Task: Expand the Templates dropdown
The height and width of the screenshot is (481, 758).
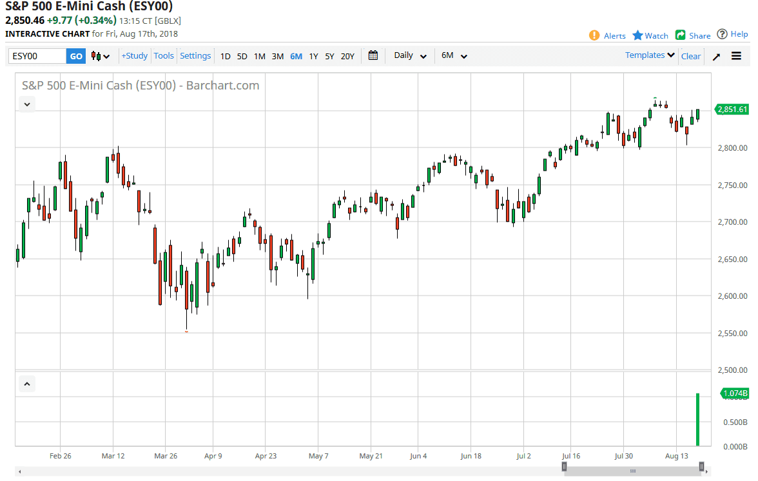Action: pos(650,55)
